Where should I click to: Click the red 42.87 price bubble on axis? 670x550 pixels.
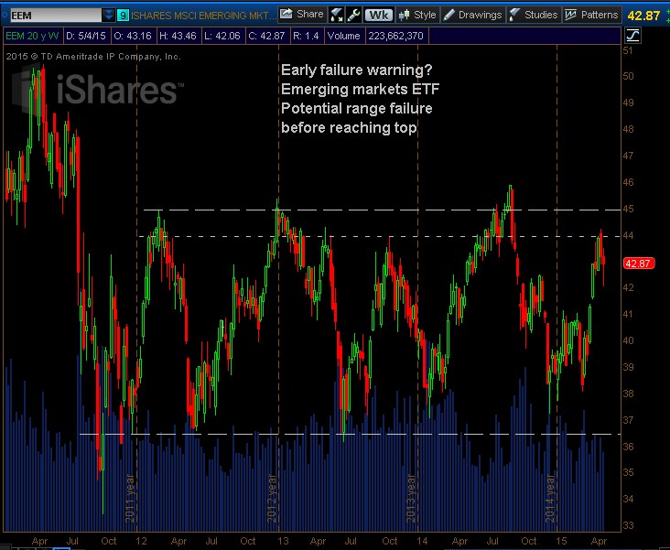coord(638,264)
